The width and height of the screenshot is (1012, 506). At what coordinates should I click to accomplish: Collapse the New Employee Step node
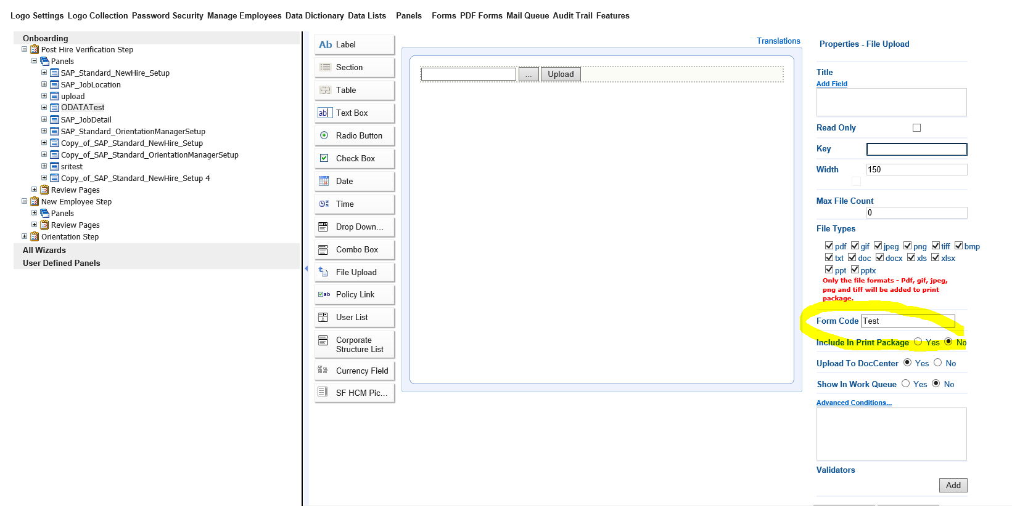pyautogui.click(x=24, y=201)
